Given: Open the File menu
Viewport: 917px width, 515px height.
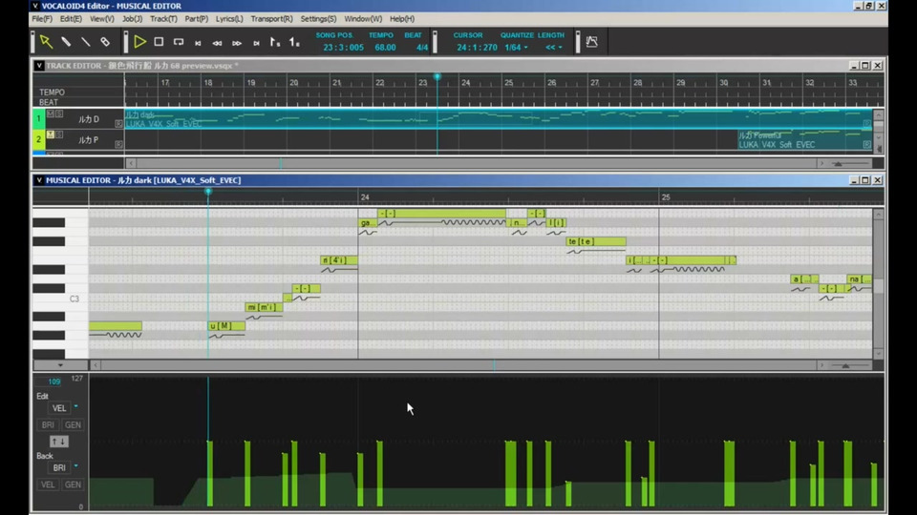Looking at the screenshot, I should [x=42, y=19].
